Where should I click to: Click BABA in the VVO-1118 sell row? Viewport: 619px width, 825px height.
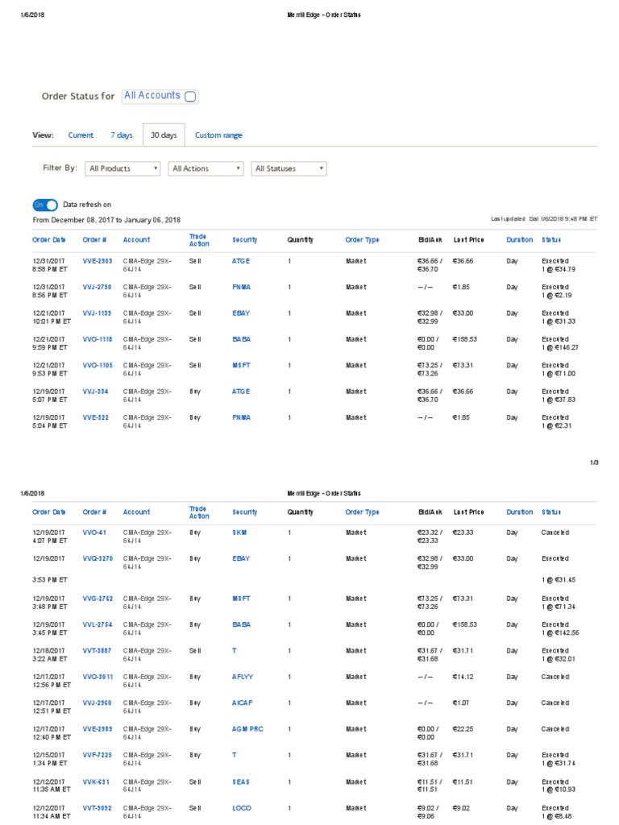click(242, 339)
